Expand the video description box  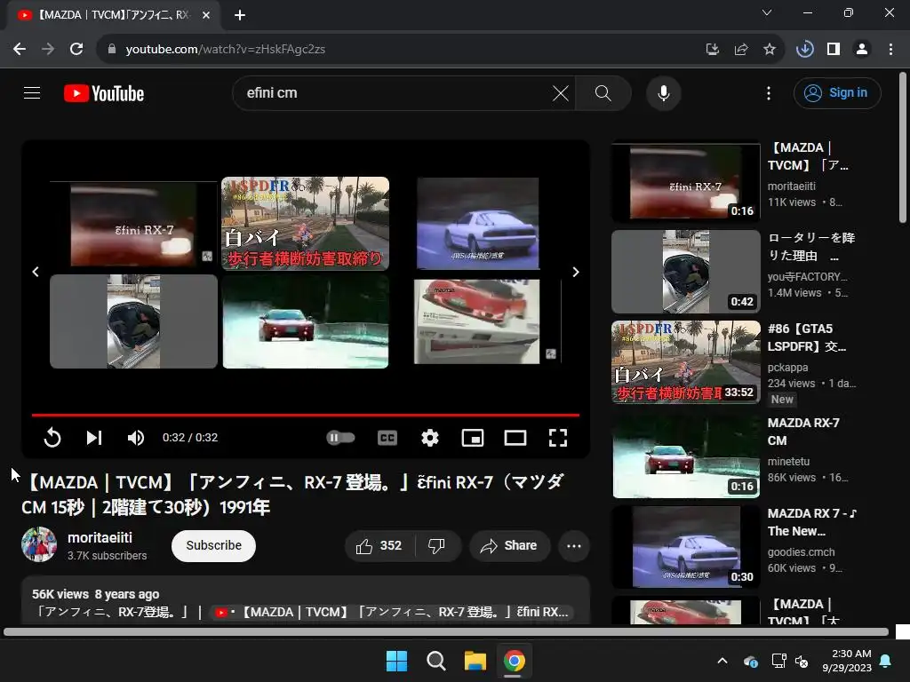[x=306, y=600]
